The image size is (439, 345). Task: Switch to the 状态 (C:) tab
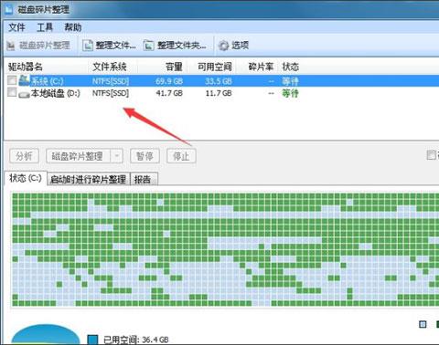pos(26,178)
